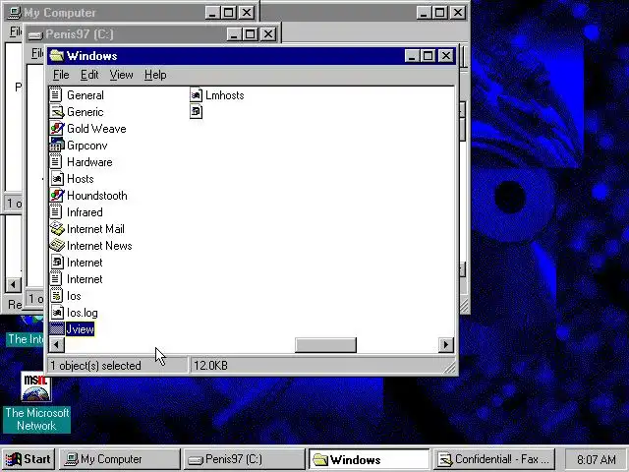Click the Windows folder title bar icon

click(57, 56)
